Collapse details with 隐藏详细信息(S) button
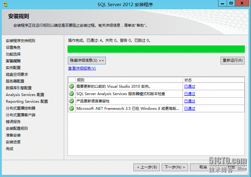Viewport: 251px width, 177px height. coord(87,60)
